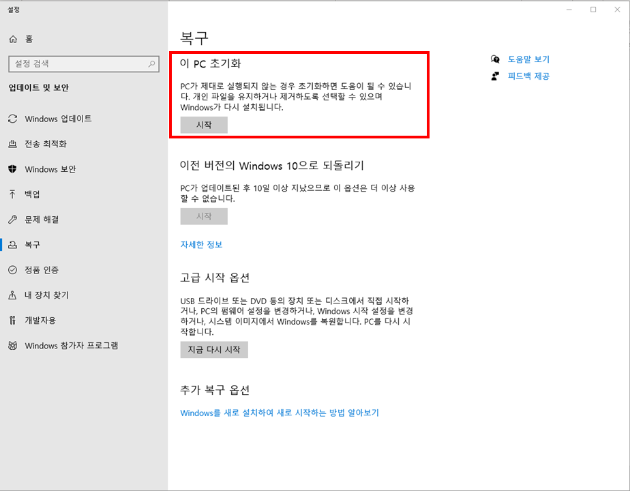
Task: Click the 도움말 보기 chat bubble icon
Action: point(495,59)
